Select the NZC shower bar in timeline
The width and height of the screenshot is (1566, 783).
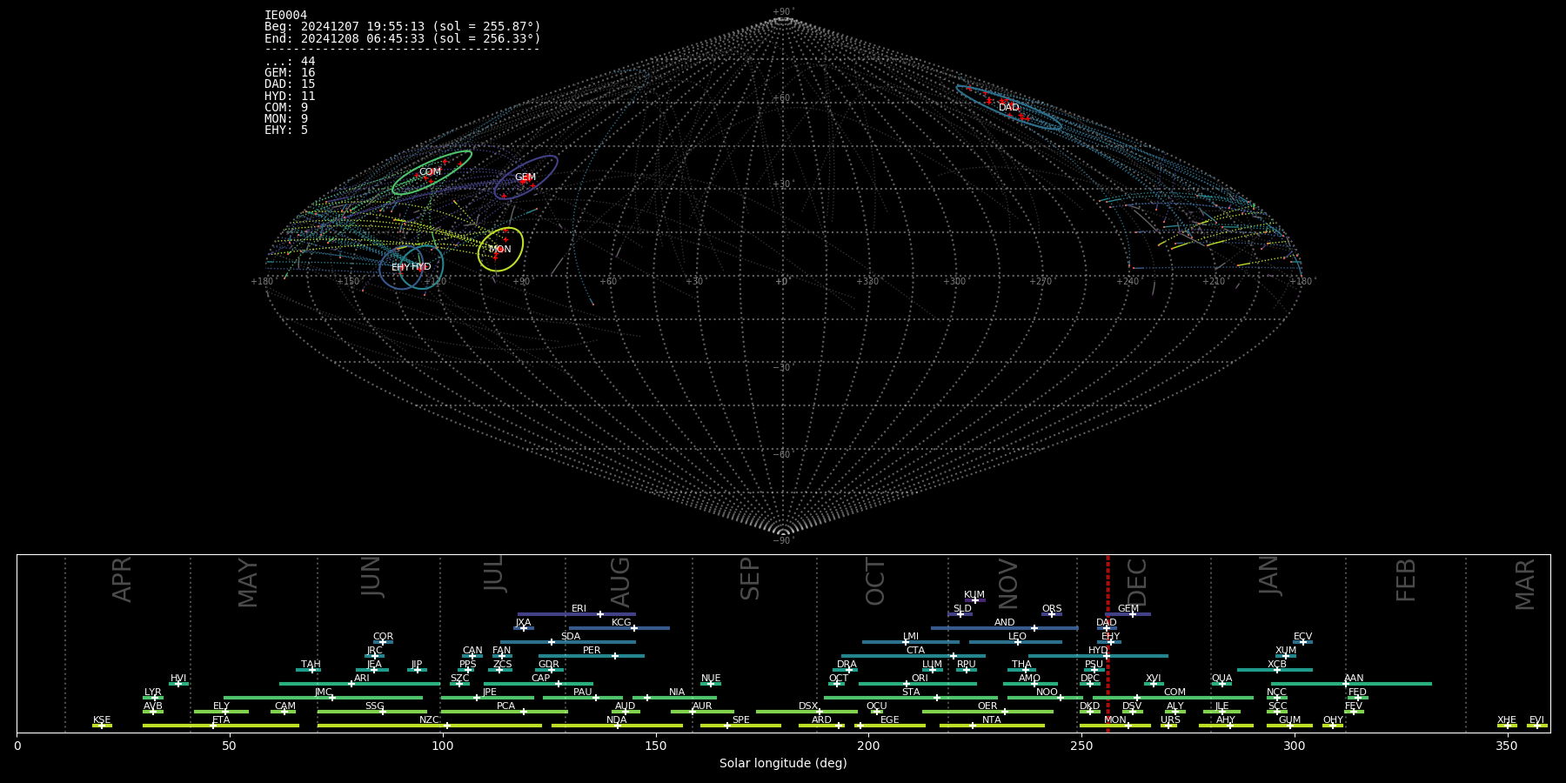[x=430, y=726]
